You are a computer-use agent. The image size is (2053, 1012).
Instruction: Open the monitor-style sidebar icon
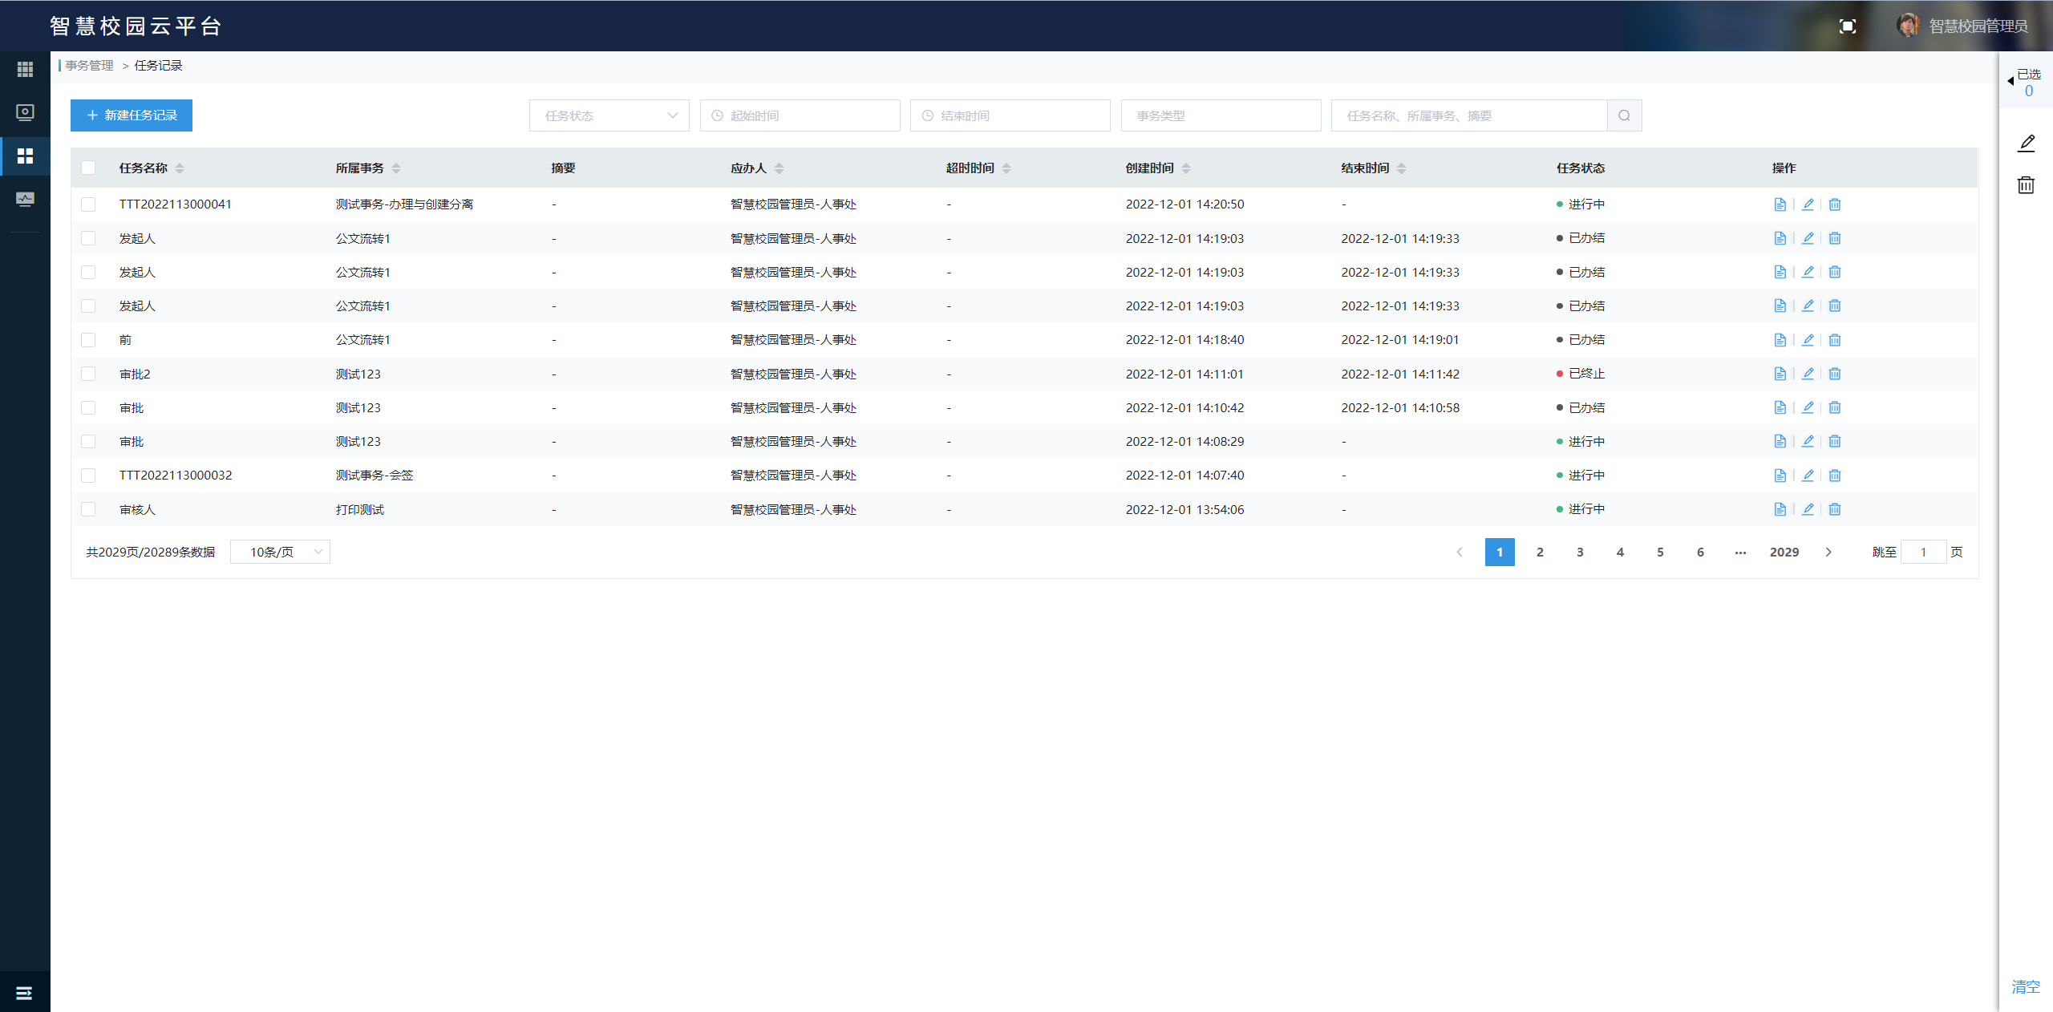point(25,112)
